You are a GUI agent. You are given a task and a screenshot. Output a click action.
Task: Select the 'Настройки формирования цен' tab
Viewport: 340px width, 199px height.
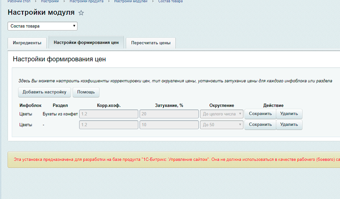point(86,43)
